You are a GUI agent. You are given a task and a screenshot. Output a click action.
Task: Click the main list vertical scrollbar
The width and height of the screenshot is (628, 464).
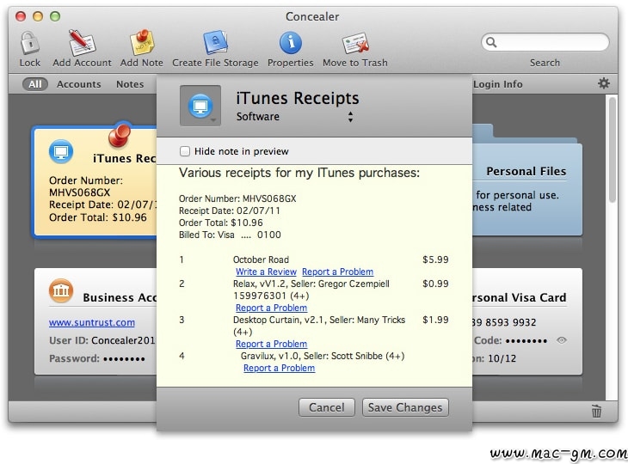click(x=613, y=150)
